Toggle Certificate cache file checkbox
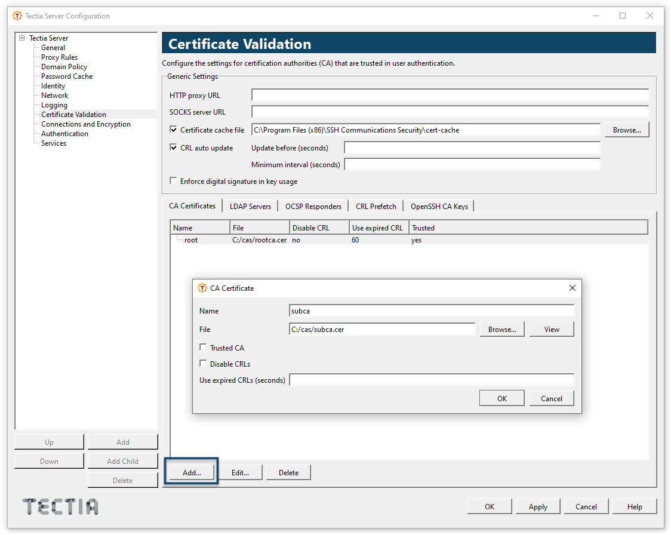 click(x=173, y=129)
